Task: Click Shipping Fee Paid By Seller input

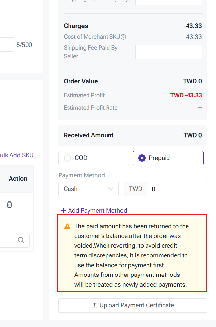Action: pos(168,52)
